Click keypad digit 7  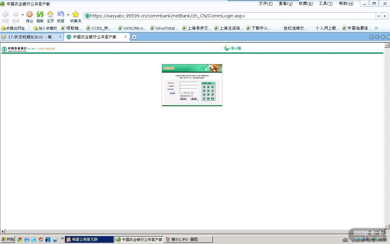(x=213, y=95)
